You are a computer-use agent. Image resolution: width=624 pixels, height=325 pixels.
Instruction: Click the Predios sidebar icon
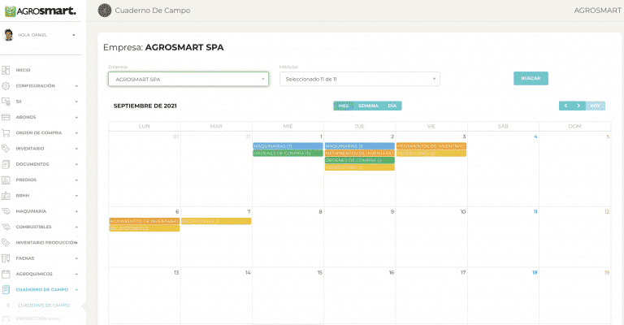coord(6,180)
